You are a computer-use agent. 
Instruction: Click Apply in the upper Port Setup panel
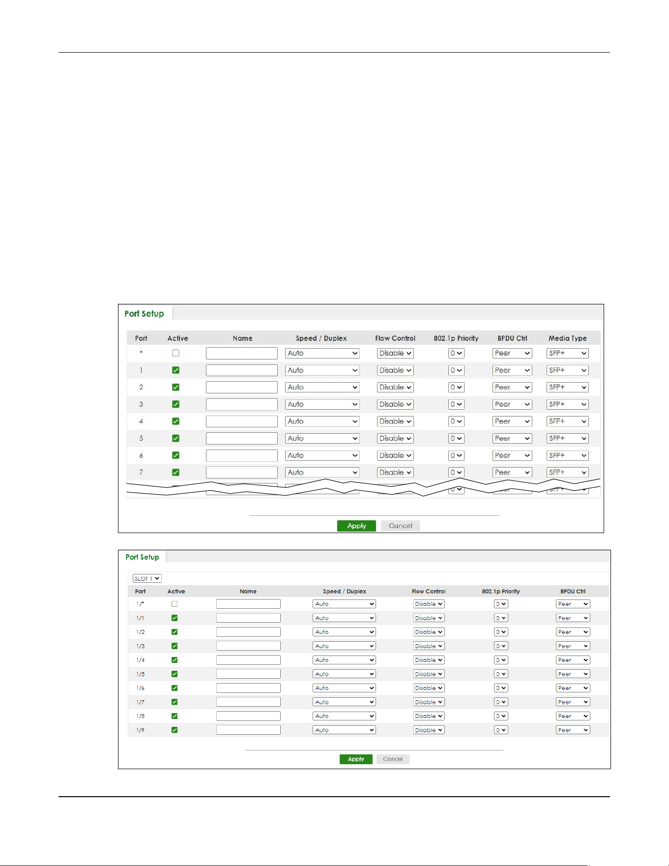(x=356, y=526)
